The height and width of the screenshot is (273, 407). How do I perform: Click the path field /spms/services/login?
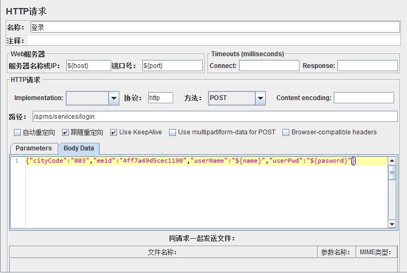pos(215,117)
